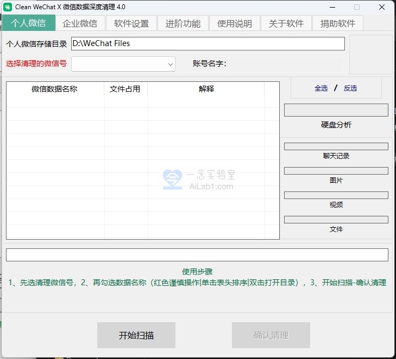Screen dimensions: 396x359
Task: Open the 企业微信 tab
Action: click(x=80, y=23)
